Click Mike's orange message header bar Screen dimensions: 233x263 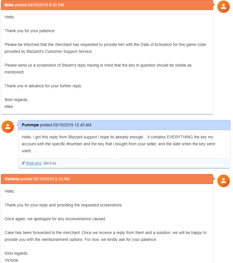pyautogui.click(x=107, y=5)
